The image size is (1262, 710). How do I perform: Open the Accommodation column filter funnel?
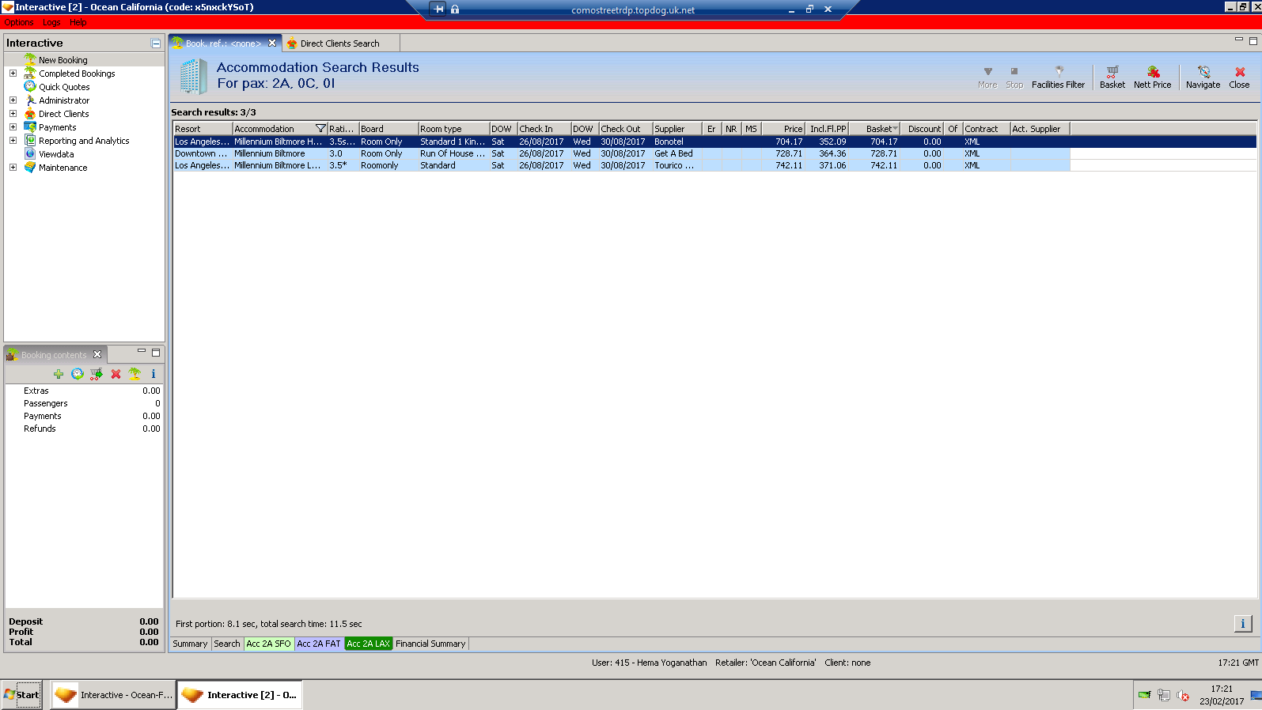(x=320, y=129)
